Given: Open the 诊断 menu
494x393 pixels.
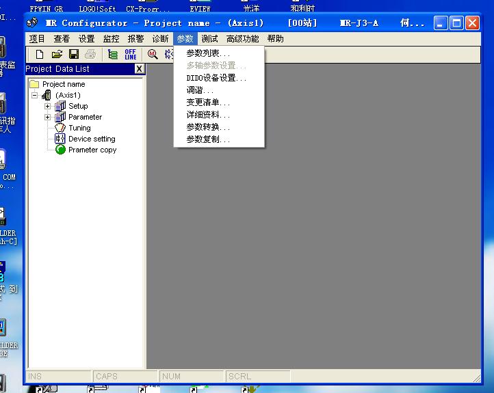Looking at the screenshot, I should click(160, 39).
